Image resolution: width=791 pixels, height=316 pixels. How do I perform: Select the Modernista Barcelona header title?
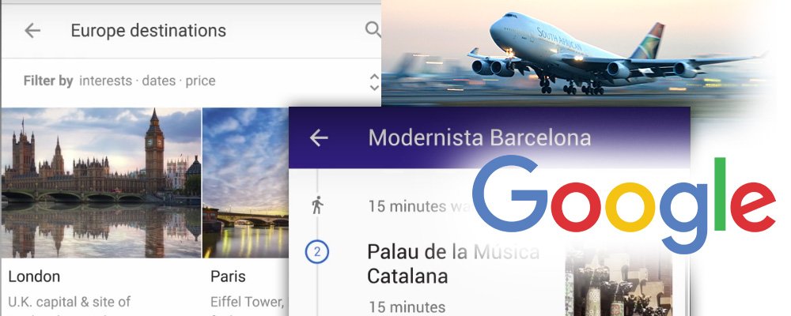[479, 137]
